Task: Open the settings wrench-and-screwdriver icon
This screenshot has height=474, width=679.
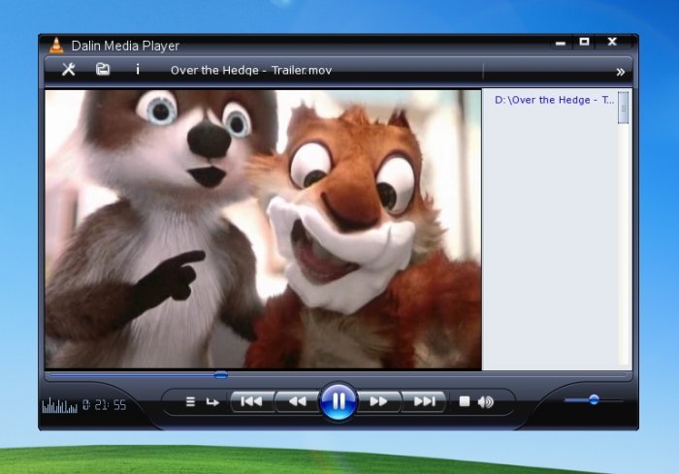Action: pos(69,69)
